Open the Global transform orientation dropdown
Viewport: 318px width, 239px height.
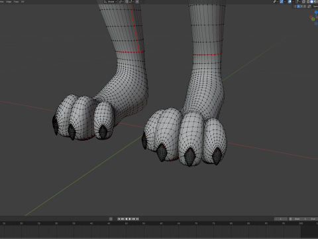(x=111, y=1)
